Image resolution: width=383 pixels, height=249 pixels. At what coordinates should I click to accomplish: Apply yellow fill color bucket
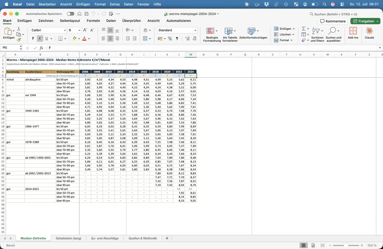[x=75, y=38]
